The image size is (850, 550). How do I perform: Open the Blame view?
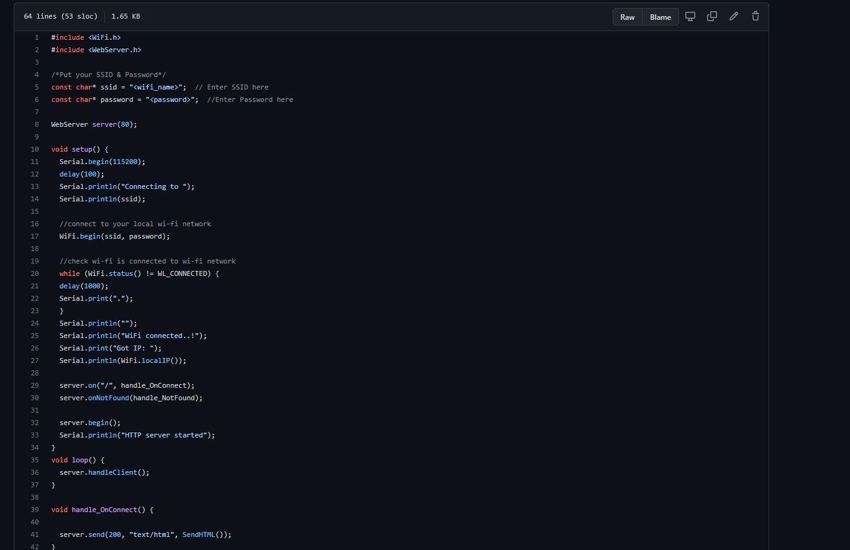tap(660, 17)
